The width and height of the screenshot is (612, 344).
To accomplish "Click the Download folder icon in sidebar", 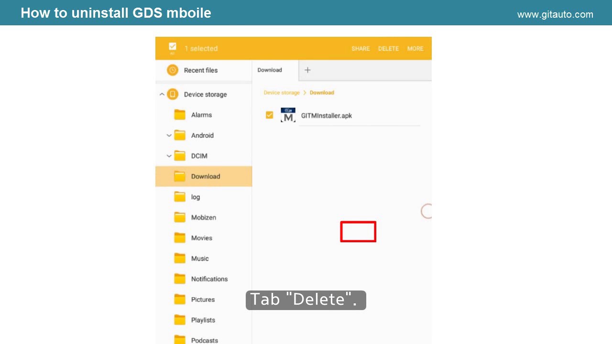I will [180, 176].
